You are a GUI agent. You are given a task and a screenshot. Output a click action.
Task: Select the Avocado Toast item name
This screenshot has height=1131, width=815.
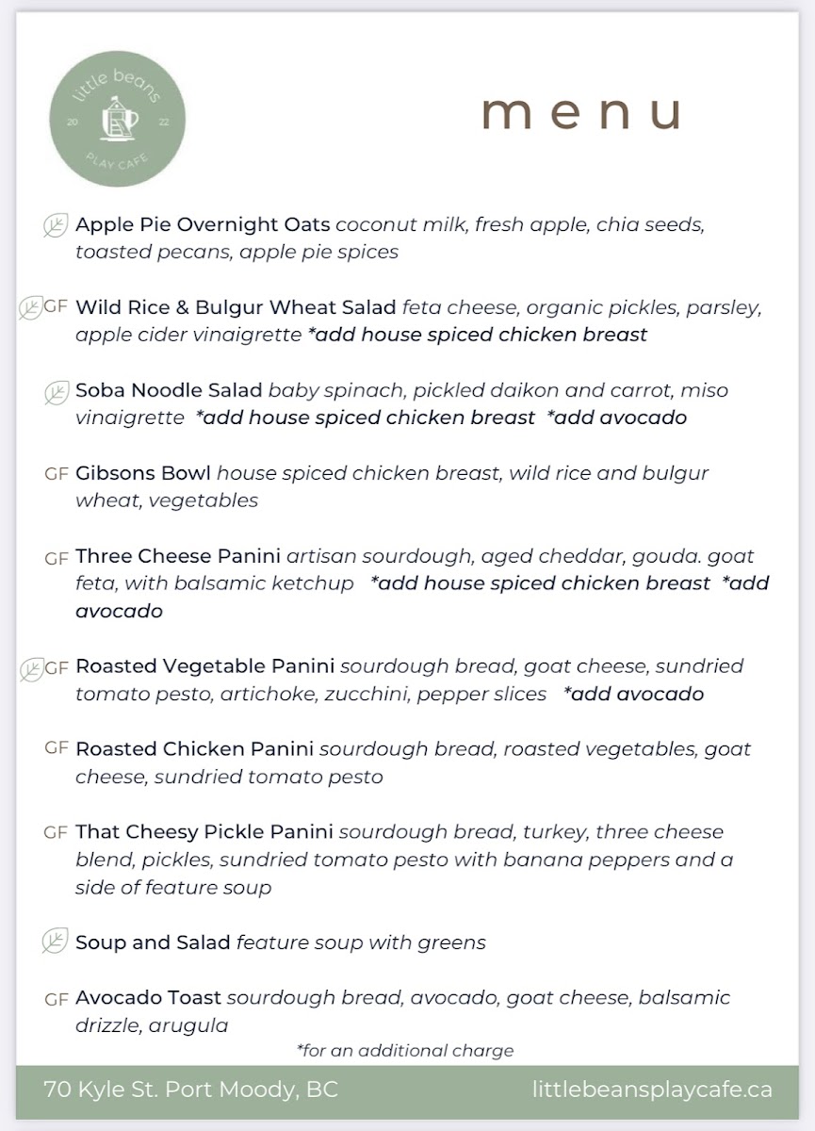pos(148,997)
